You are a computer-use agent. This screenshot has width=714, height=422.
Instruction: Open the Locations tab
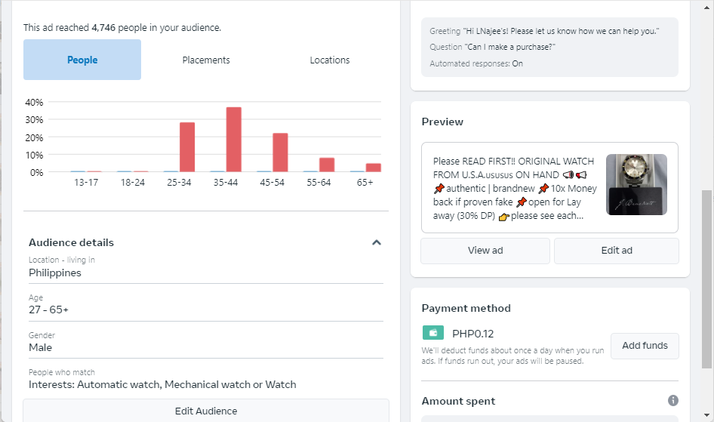330,60
